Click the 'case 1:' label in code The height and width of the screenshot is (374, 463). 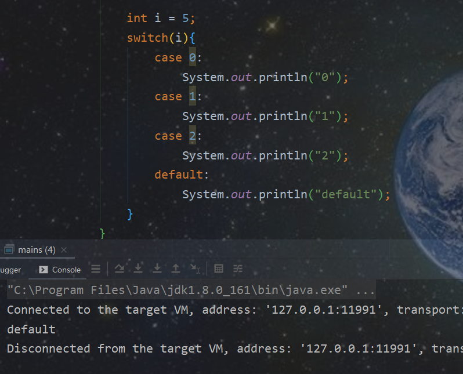click(x=178, y=96)
